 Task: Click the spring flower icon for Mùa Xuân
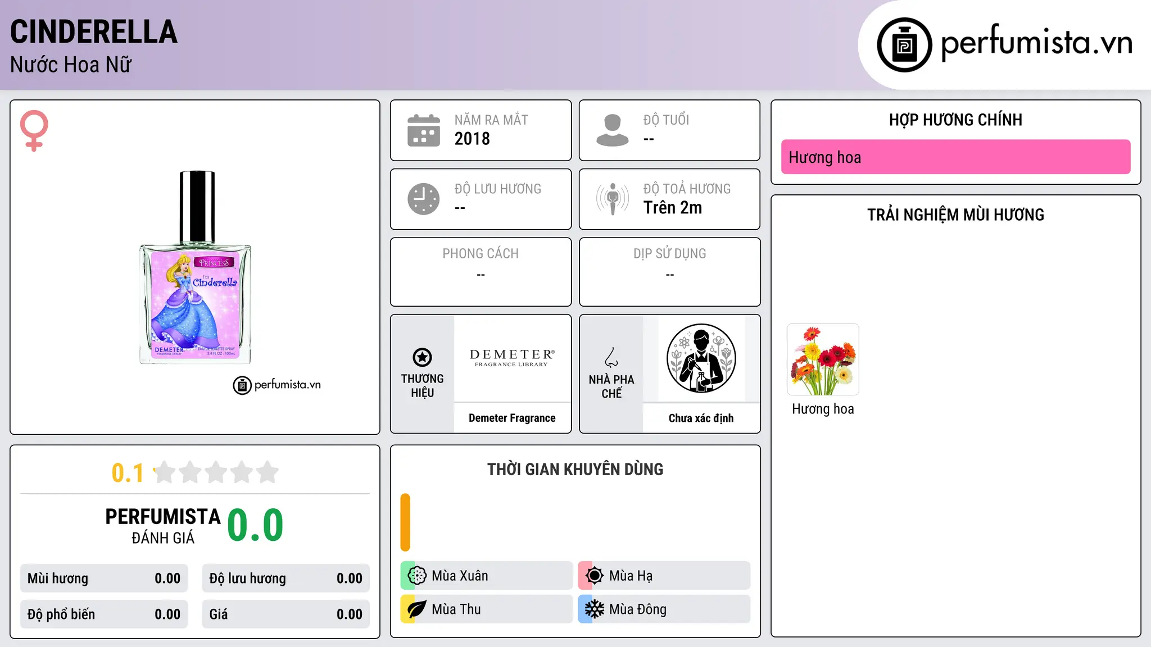[x=417, y=576]
